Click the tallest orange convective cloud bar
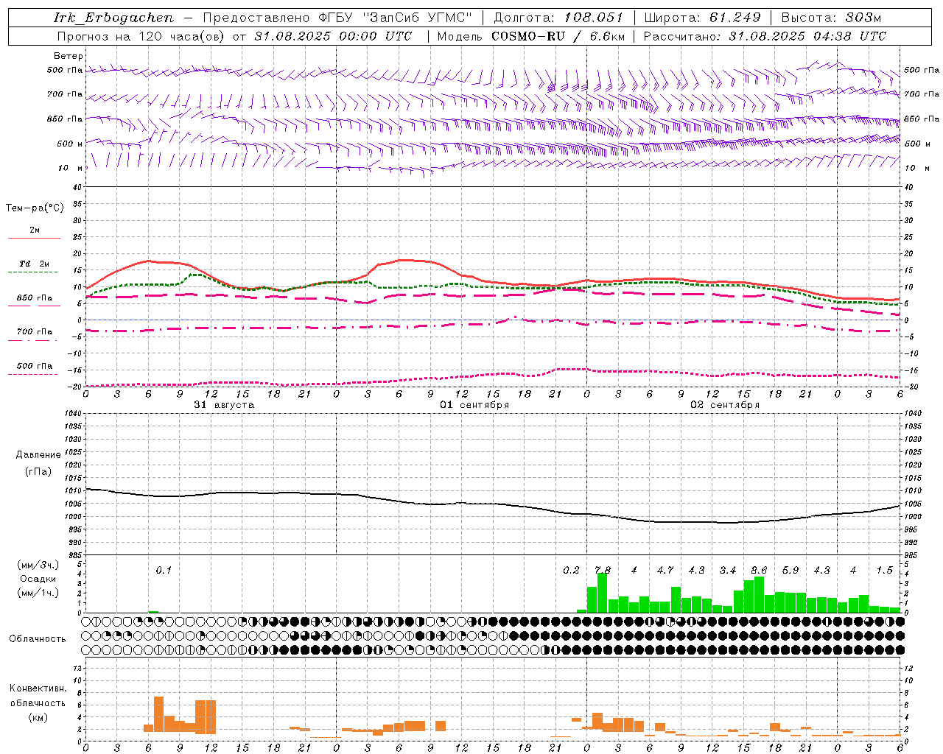The width and height of the screenshot is (943, 754). coord(158,714)
